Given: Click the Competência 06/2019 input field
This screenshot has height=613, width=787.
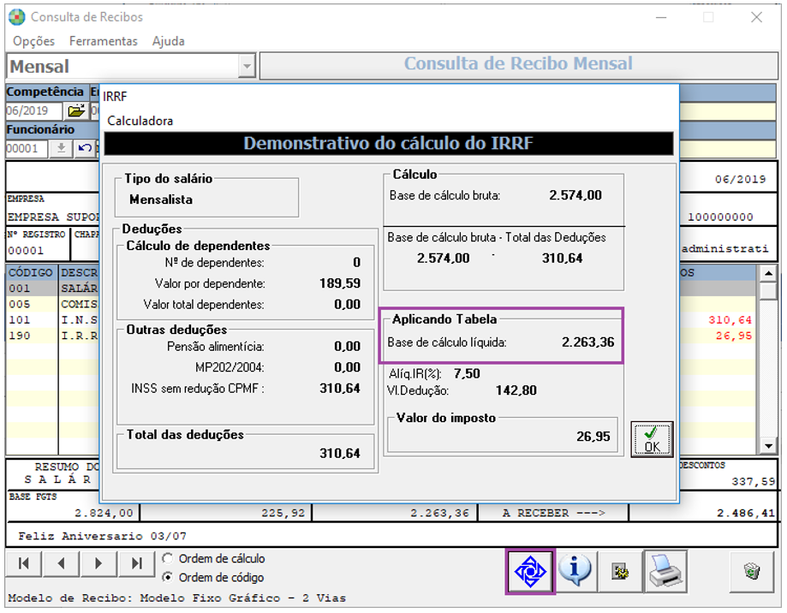Looking at the screenshot, I should click(x=33, y=110).
